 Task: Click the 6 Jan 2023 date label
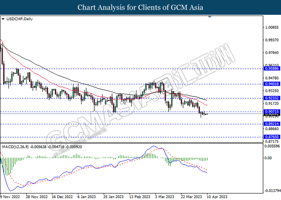tap(87, 197)
